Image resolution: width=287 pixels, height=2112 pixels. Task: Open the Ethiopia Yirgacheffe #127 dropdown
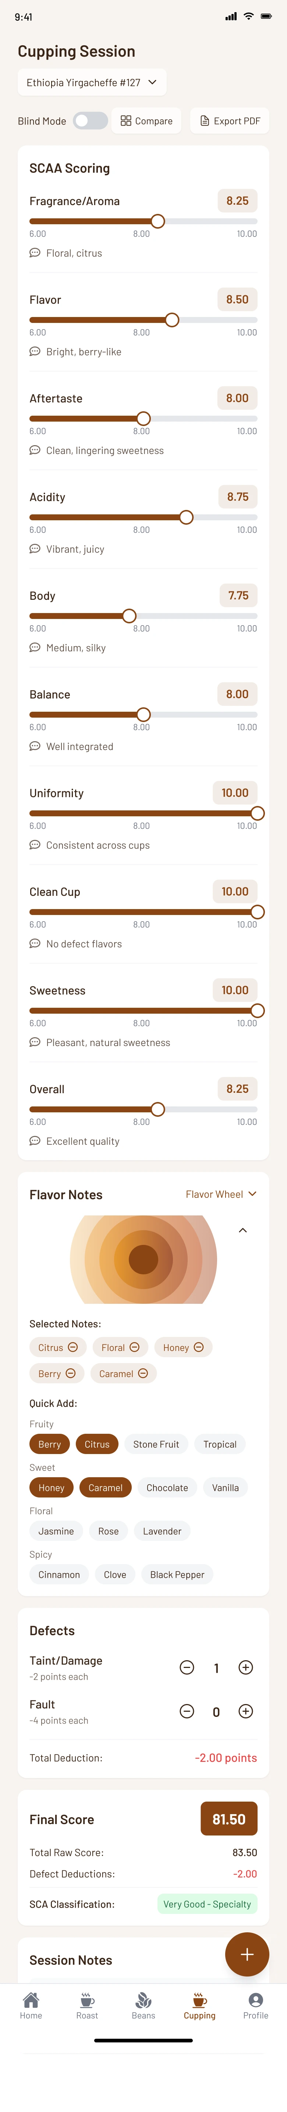(92, 83)
